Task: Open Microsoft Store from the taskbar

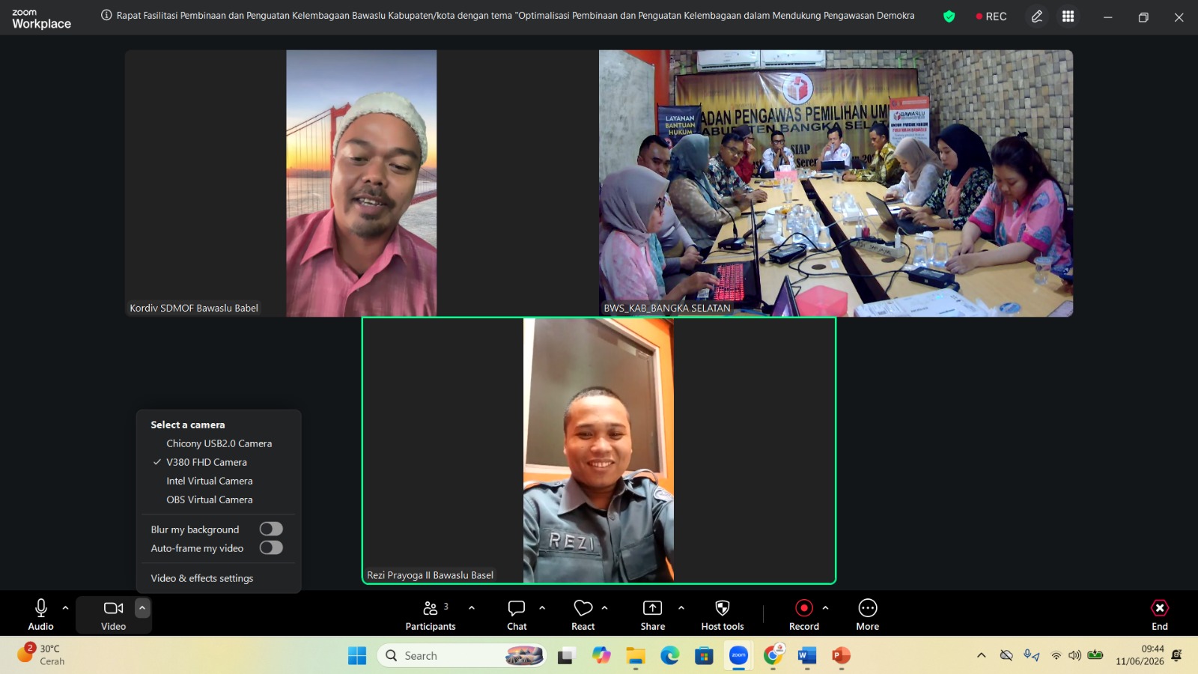Action: tap(704, 656)
